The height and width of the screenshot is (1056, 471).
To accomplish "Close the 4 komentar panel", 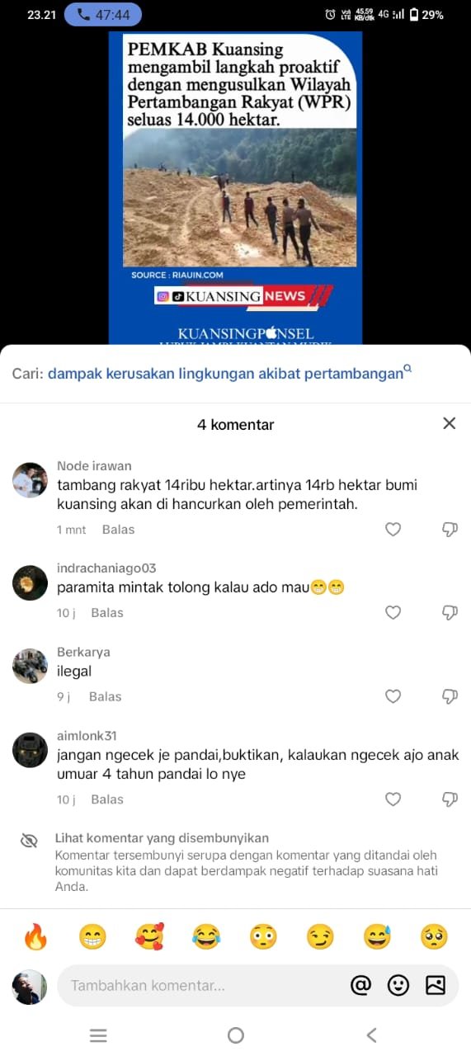I will [449, 423].
